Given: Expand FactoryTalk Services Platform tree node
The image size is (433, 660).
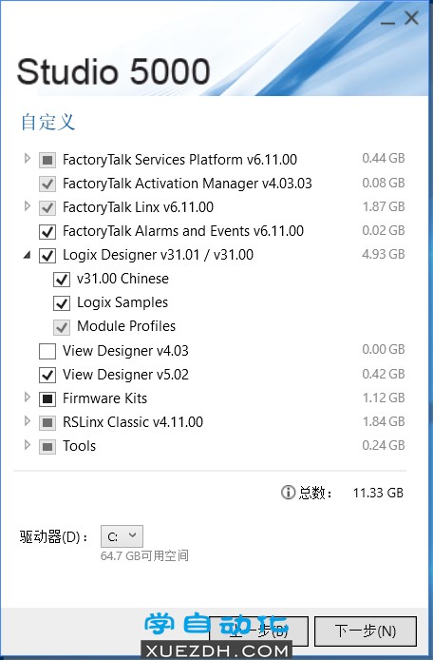Looking at the screenshot, I should (28, 158).
